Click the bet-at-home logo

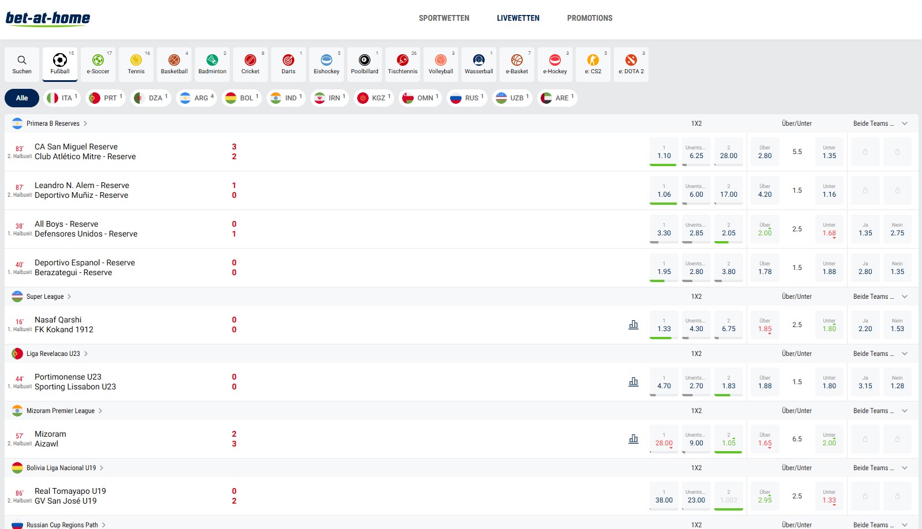click(48, 18)
